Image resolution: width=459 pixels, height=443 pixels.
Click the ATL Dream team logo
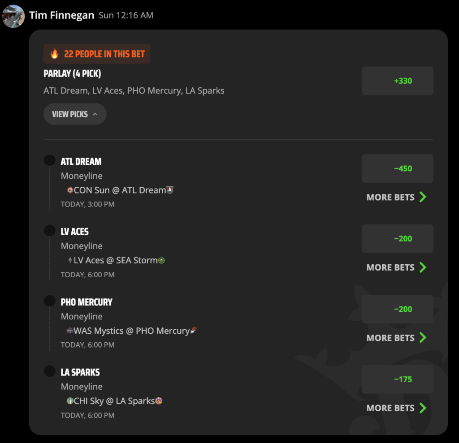[x=170, y=190]
